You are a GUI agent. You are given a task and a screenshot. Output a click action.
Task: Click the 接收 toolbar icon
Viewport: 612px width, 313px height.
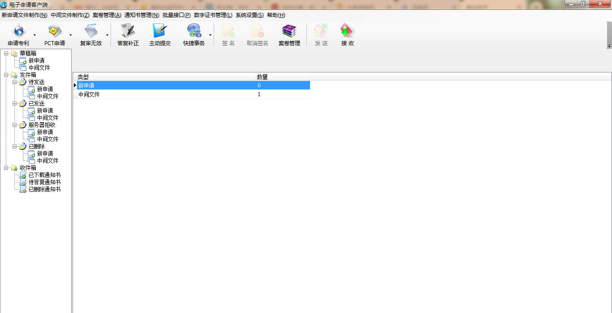tap(348, 34)
